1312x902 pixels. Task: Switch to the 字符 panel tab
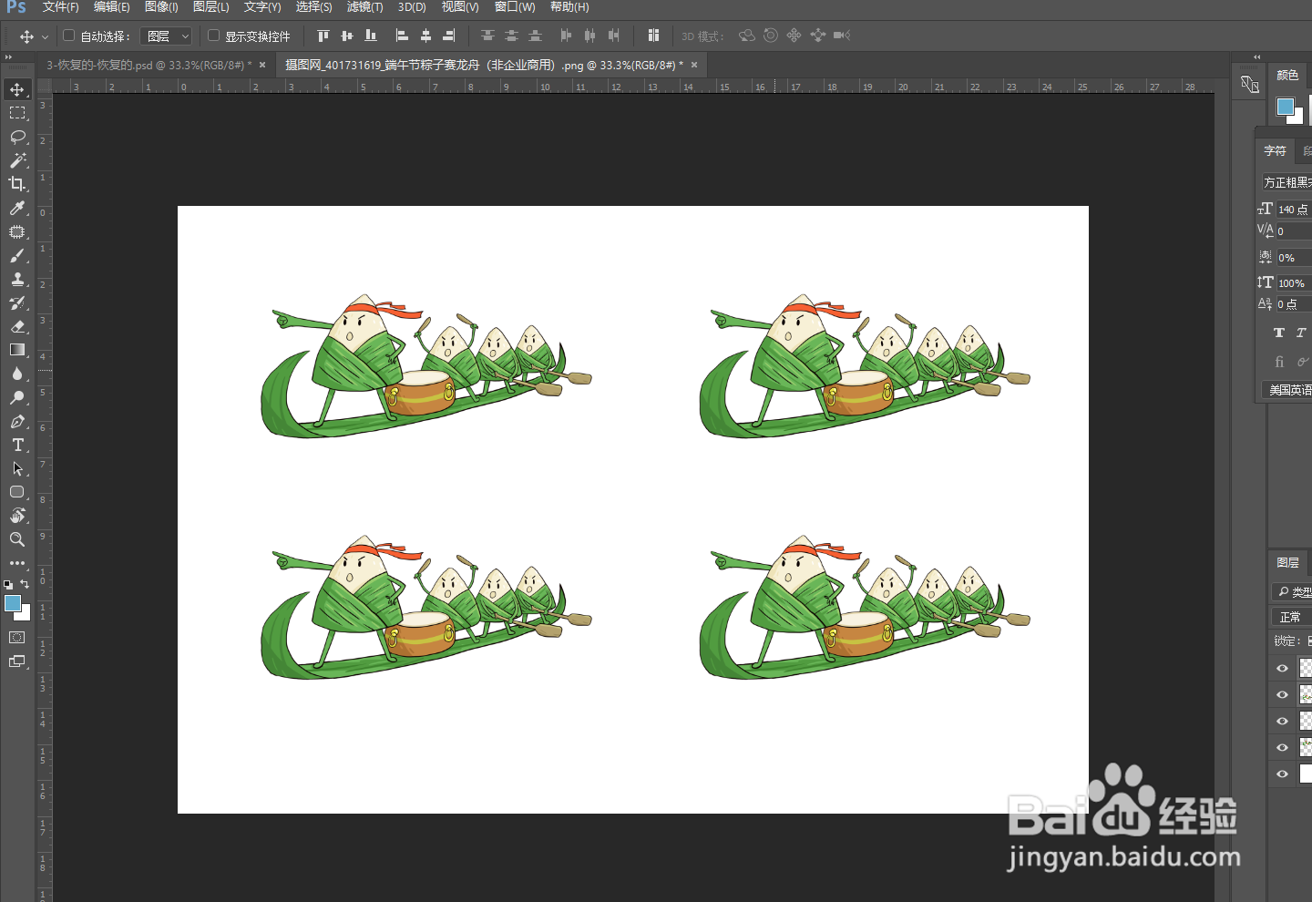point(1275,151)
